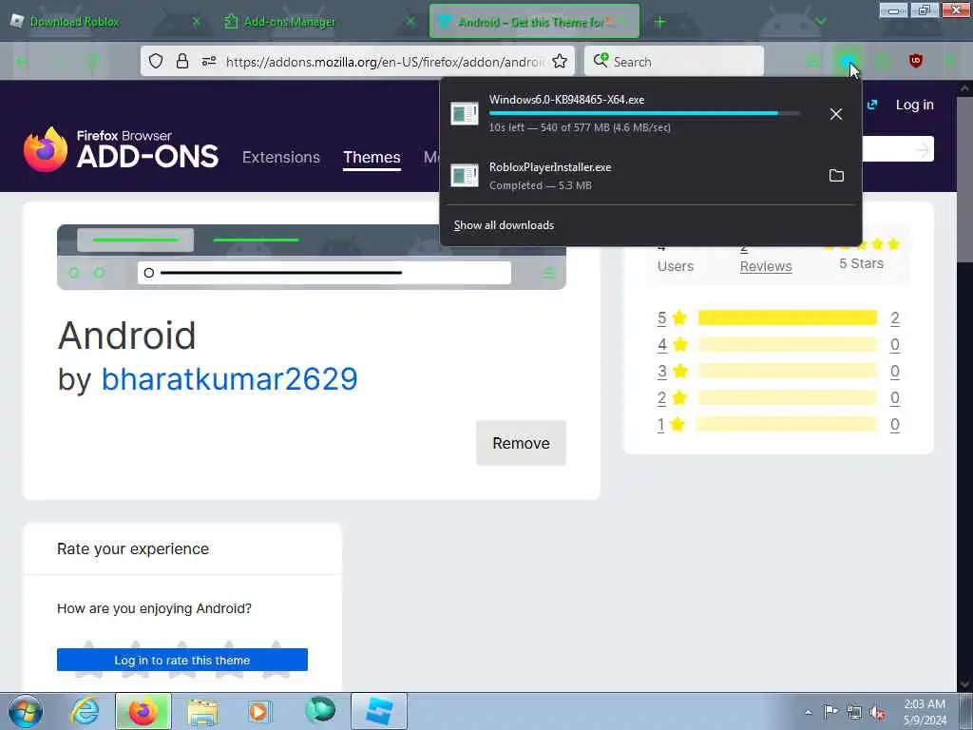
Task: Show RobloxPlayerInstaller.exe in its folder
Action: coord(836,176)
